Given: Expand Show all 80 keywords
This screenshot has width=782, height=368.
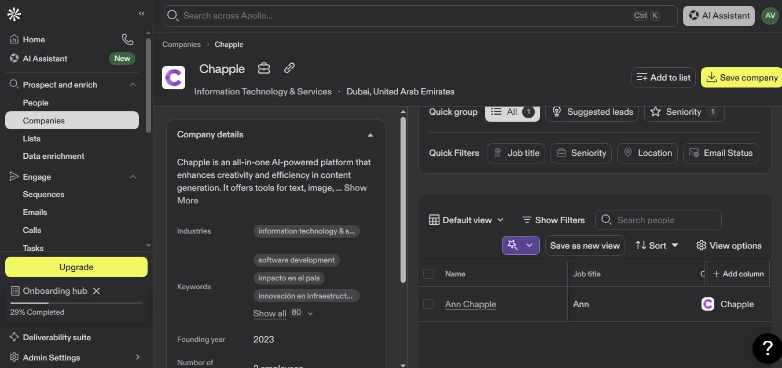Looking at the screenshot, I should (x=283, y=314).
